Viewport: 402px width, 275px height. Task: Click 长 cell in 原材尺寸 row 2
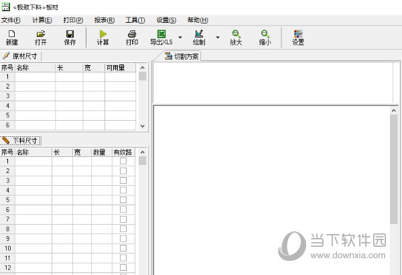point(69,87)
